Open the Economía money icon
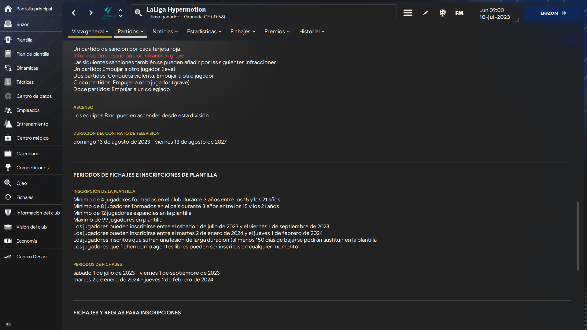This screenshot has width=587, height=330. coord(8,241)
